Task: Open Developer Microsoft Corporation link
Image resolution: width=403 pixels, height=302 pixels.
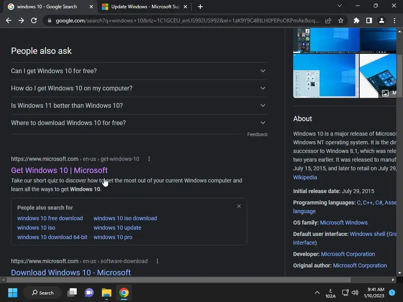Action: 348,254
